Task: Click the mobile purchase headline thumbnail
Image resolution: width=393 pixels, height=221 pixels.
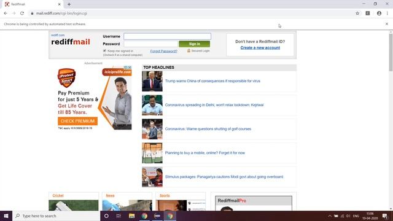Action: coord(152,153)
